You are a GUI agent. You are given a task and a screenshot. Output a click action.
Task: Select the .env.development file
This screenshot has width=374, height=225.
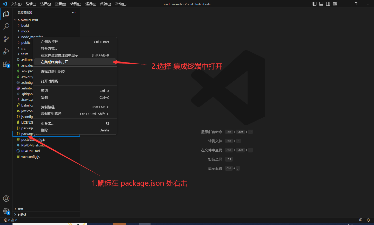(23, 65)
